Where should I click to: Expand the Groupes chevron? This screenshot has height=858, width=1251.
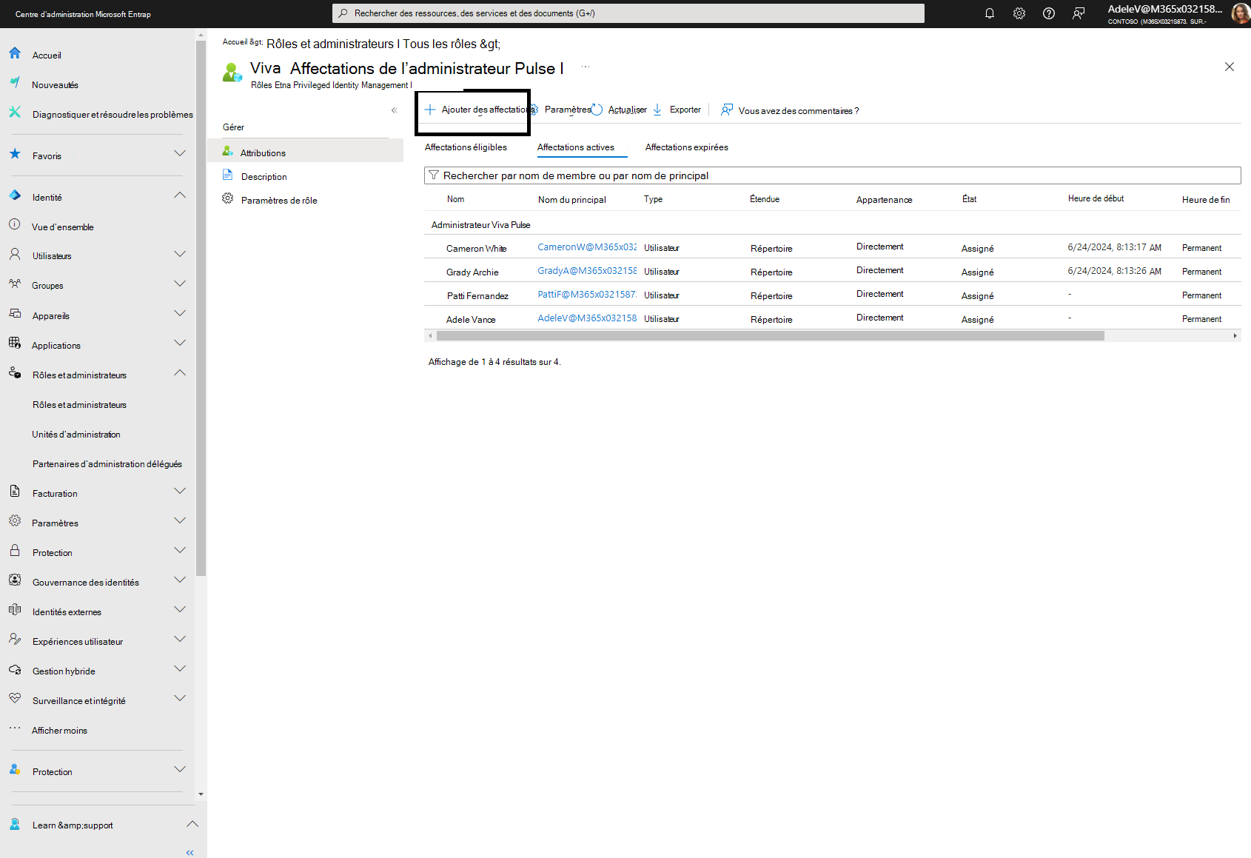click(180, 284)
